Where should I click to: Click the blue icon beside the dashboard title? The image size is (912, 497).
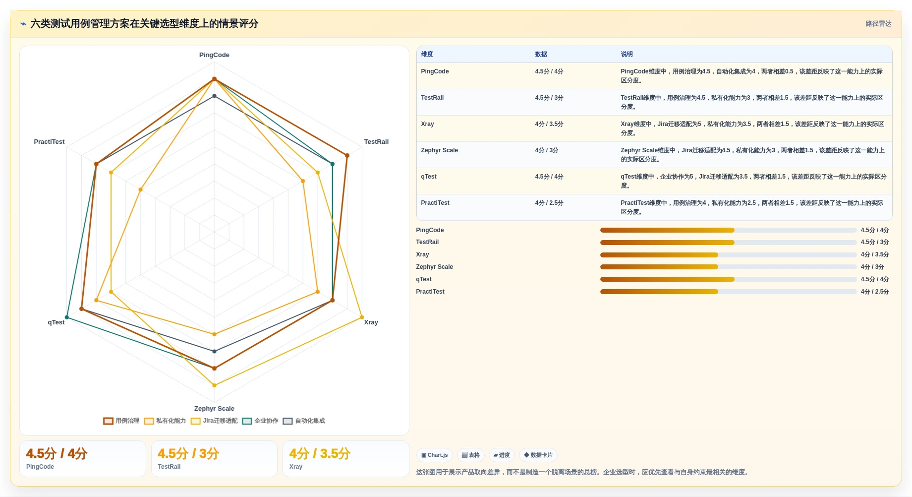[x=23, y=24]
